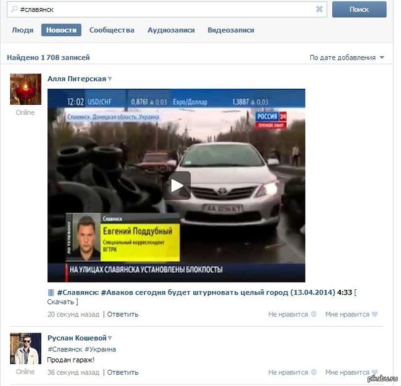Click Скачать download link
The width and height of the screenshot is (401, 386).
tap(61, 302)
